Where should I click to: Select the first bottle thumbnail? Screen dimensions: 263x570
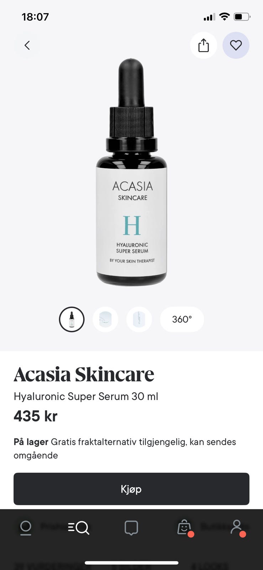(x=72, y=320)
